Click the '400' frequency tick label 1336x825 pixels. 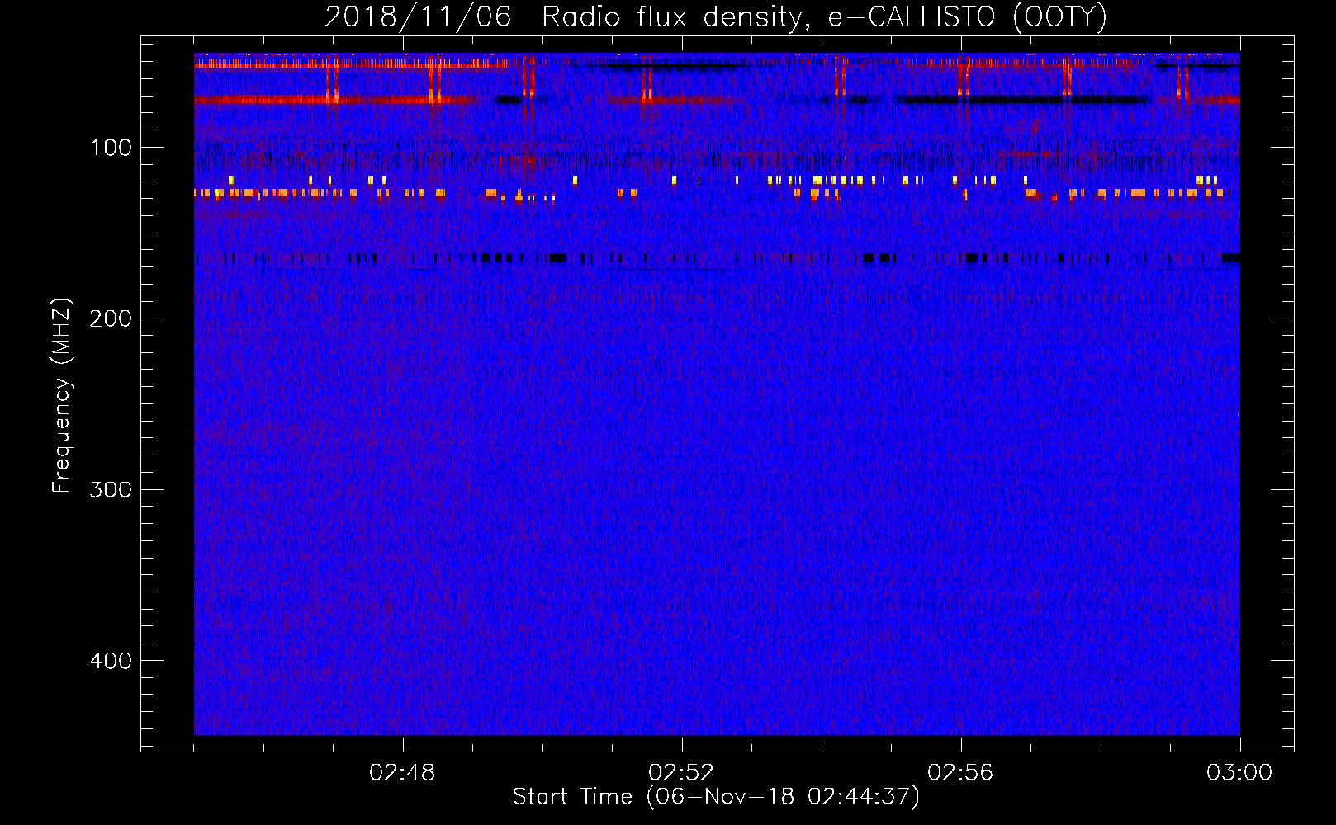111,661
